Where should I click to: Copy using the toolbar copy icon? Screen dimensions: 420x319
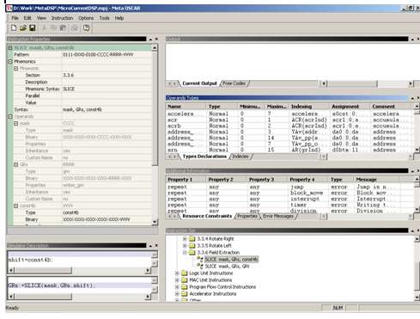(53, 28)
